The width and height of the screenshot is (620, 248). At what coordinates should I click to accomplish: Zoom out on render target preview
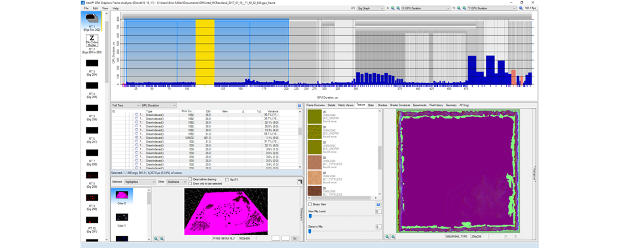[162, 239]
